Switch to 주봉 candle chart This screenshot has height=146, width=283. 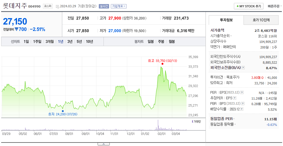click(161, 42)
